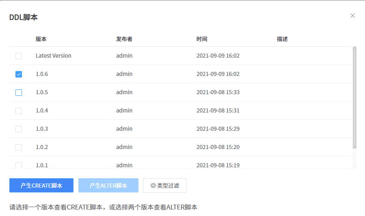365x216 pixels.
Task: Click version label 1.0.5
Action: [42, 92]
